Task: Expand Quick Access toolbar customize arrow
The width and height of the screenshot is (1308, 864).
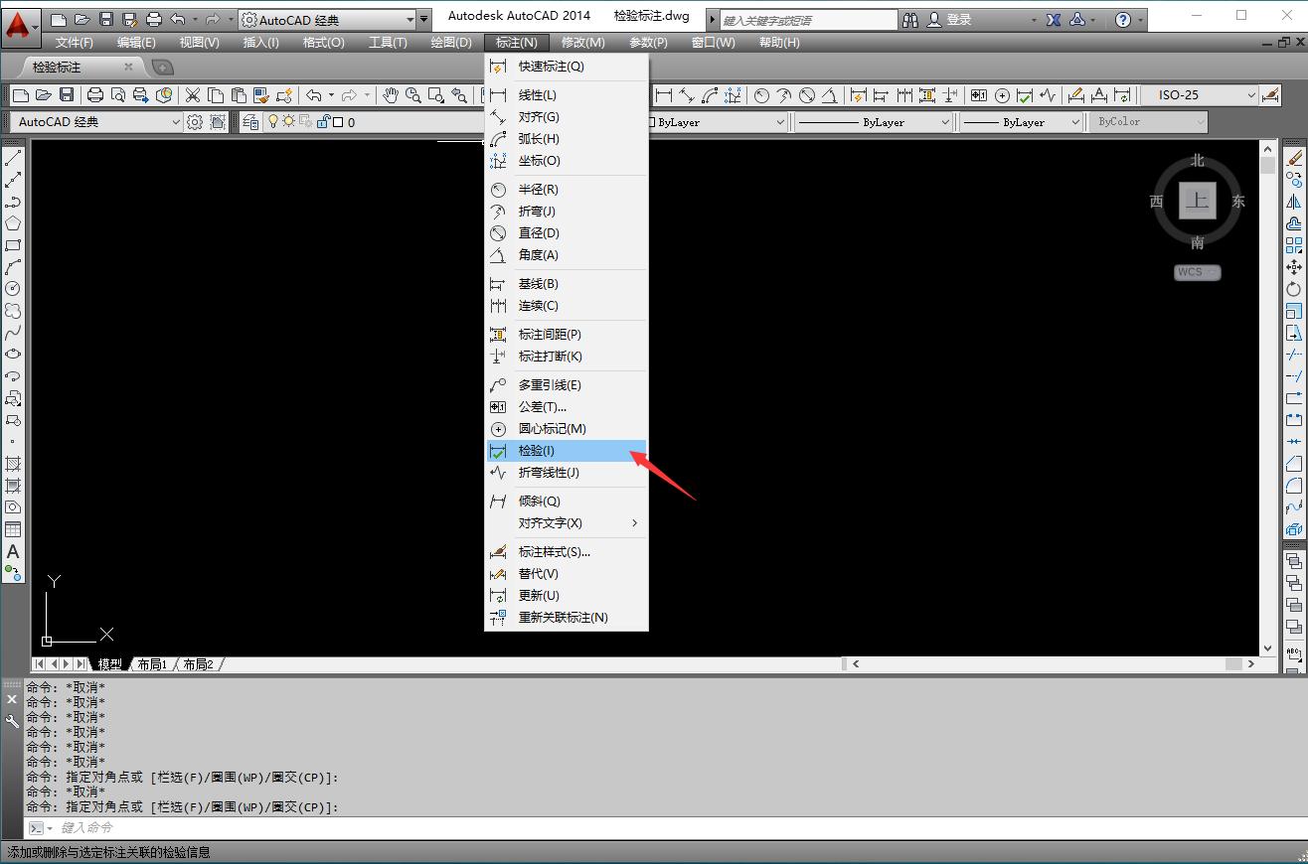Action: (424, 20)
